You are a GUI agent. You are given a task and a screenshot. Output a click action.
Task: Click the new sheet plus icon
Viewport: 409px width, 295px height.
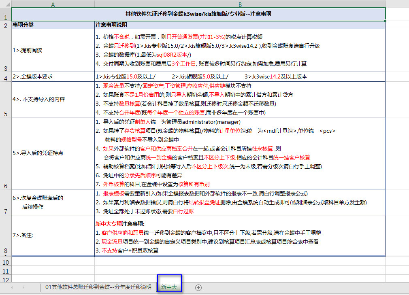tap(198, 287)
